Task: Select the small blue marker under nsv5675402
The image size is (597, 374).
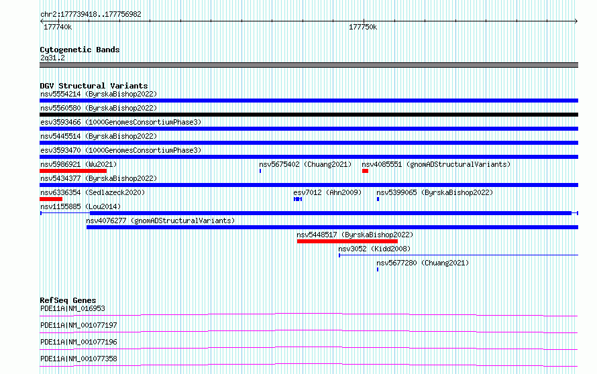Action: pyautogui.click(x=260, y=171)
